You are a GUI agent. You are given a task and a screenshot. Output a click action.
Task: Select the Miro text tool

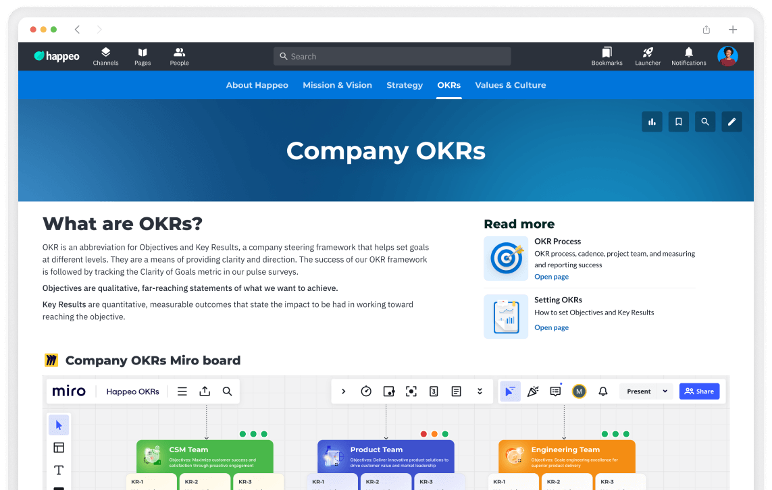(59, 470)
